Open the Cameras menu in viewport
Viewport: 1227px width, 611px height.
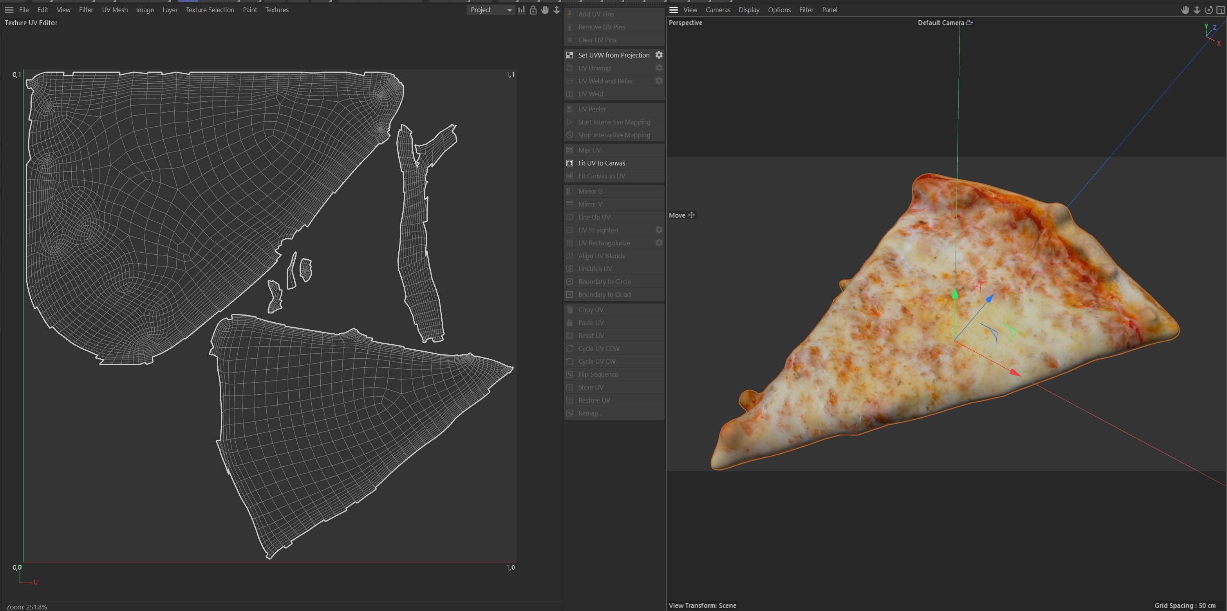click(718, 10)
